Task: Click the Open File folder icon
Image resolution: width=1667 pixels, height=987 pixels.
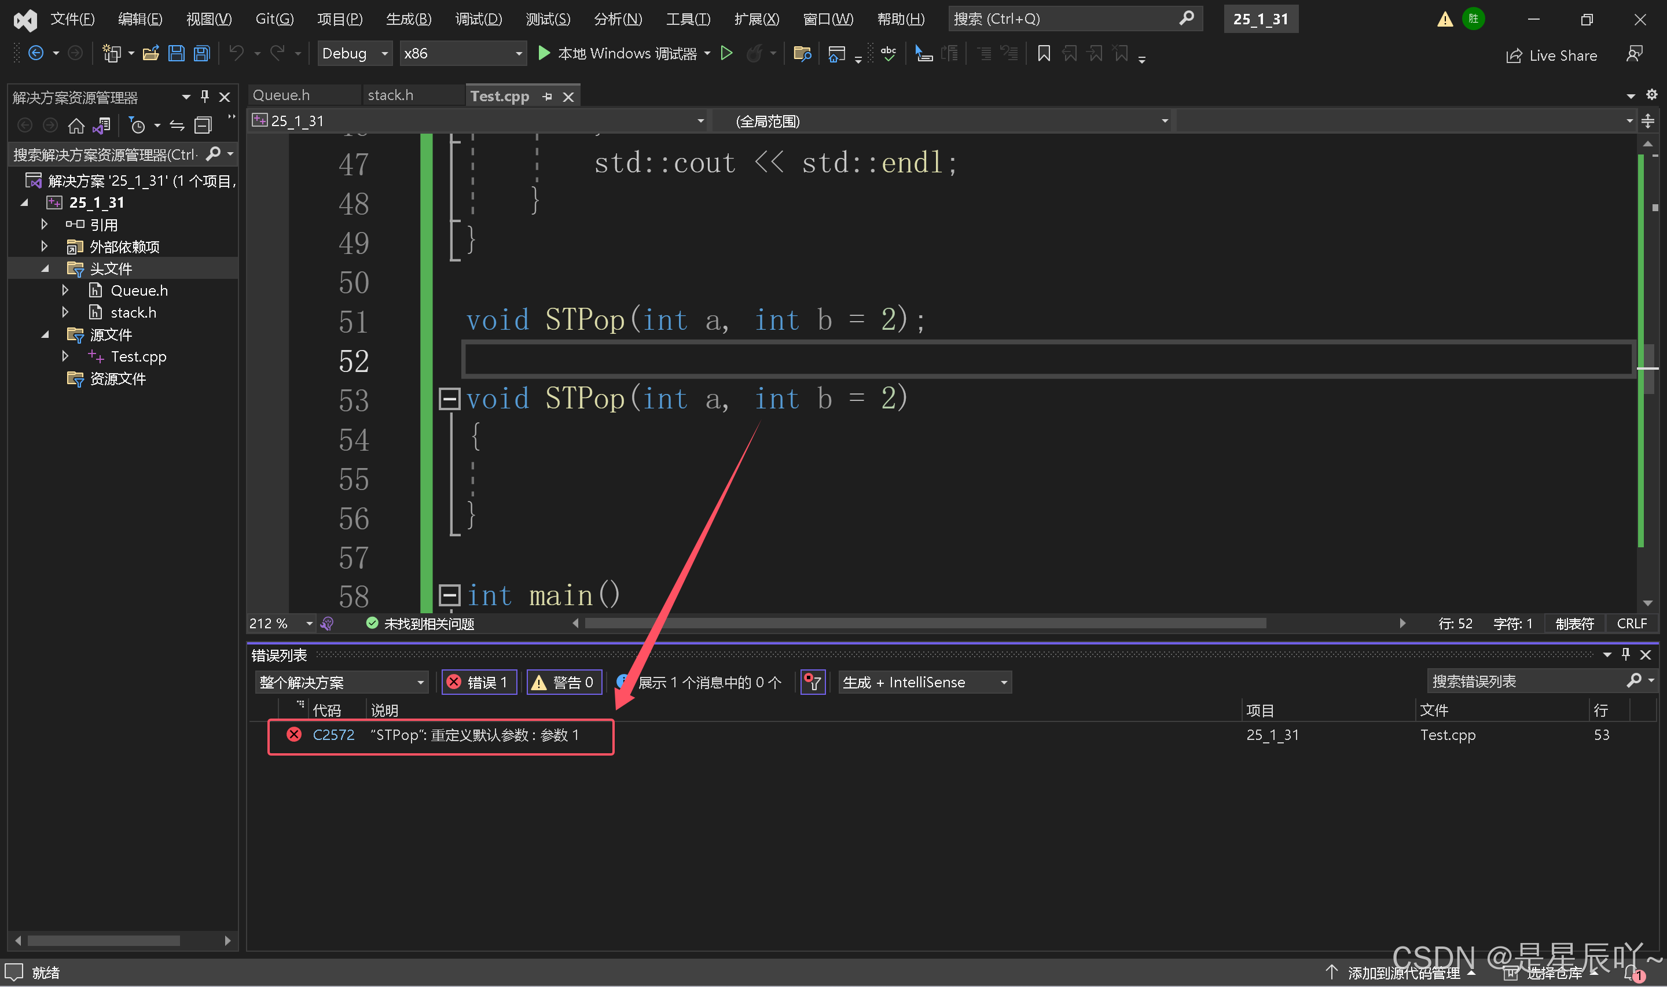Action: 151,53
